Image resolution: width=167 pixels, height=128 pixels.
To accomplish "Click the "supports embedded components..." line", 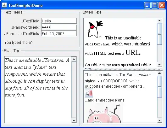I will 115,86.
